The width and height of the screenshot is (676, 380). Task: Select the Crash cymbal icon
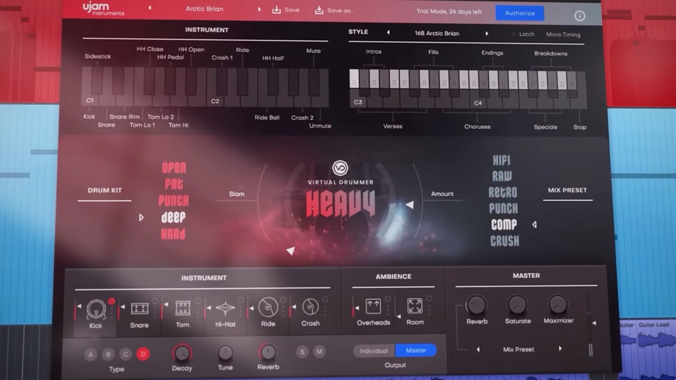[x=310, y=307]
